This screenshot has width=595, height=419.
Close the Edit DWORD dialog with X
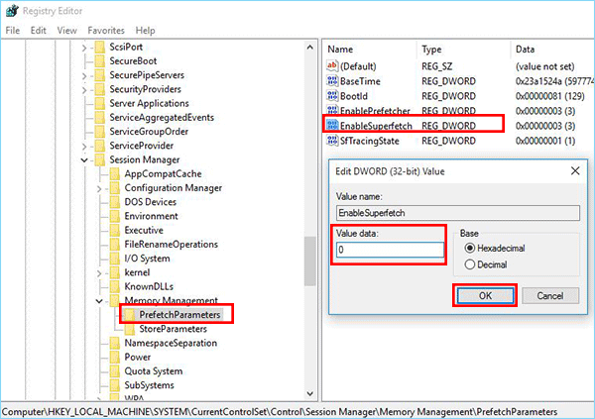coord(575,171)
